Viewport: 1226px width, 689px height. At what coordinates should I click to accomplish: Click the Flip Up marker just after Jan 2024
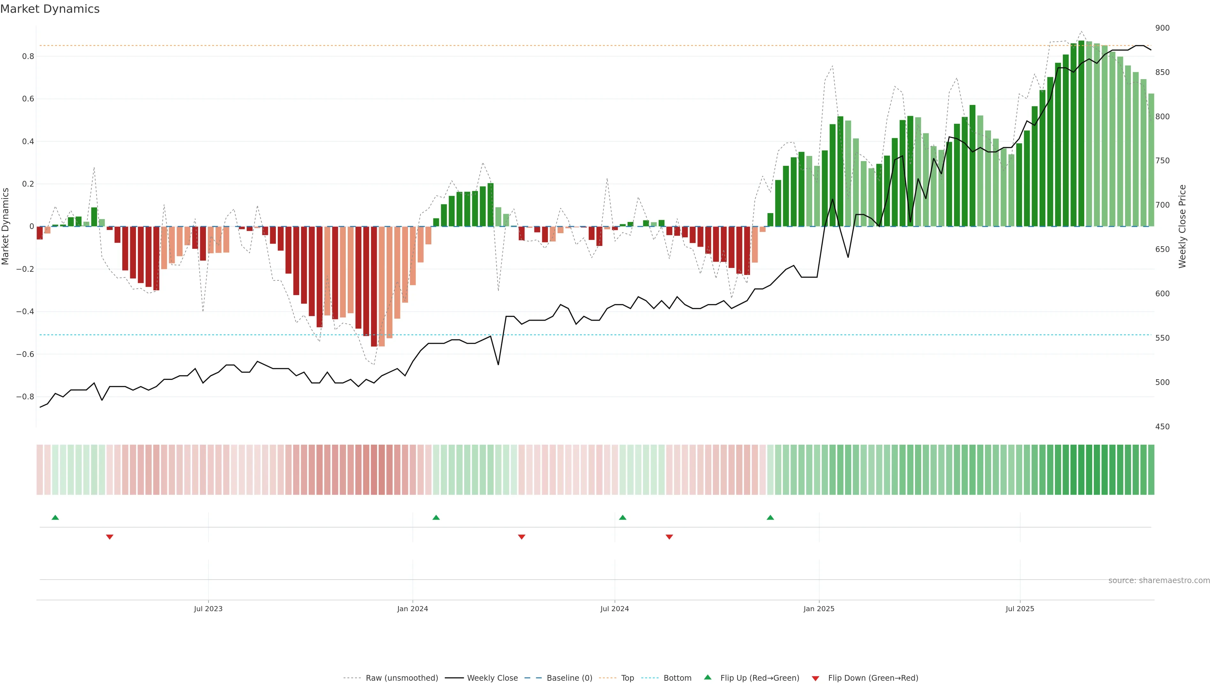pyautogui.click(x=436, y=517)
